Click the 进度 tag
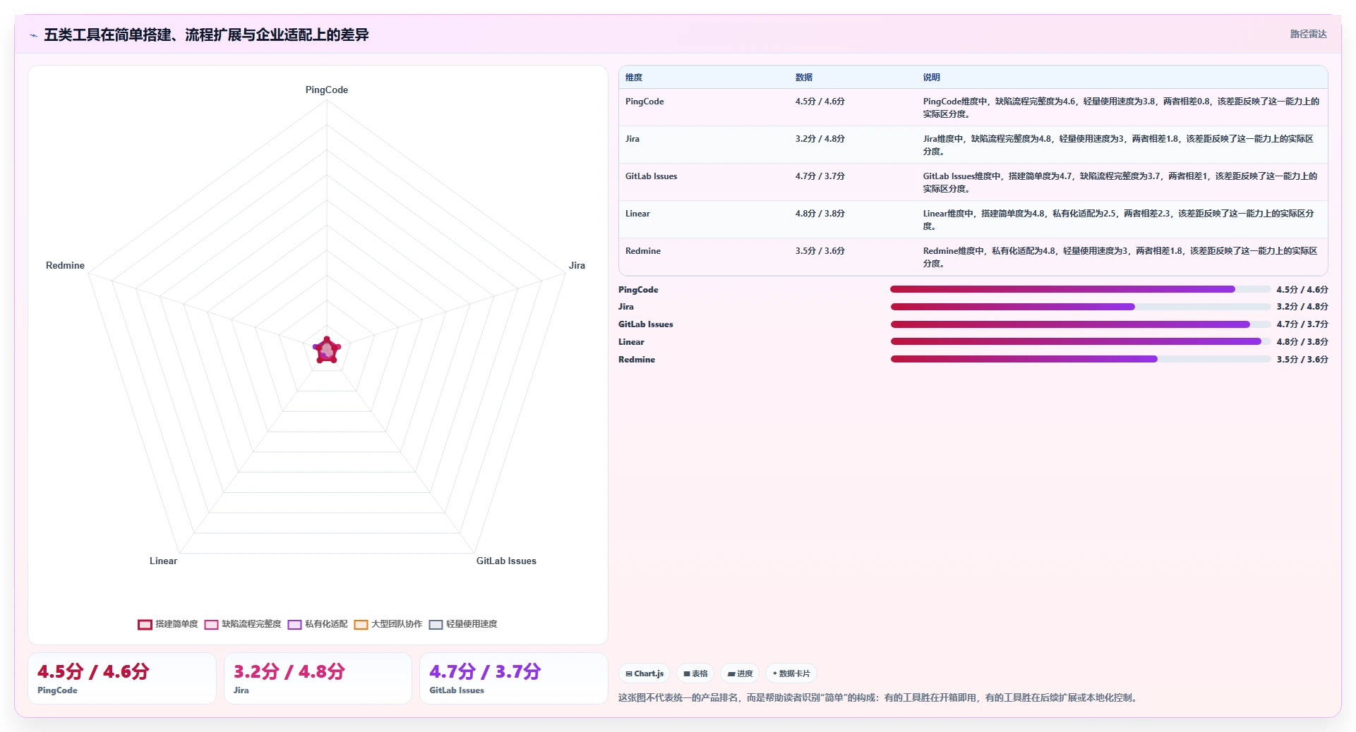Viewport: 1356px width, 732px height. (740, 673)
